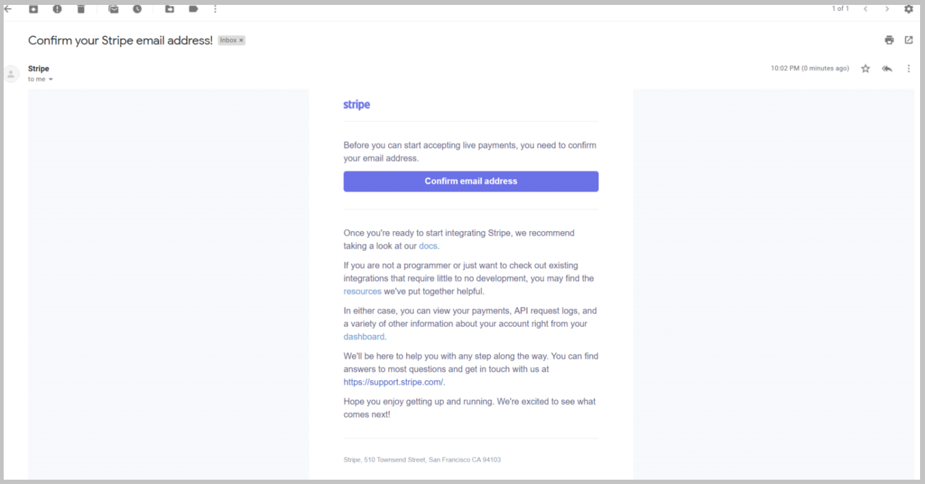This screenshot has width=925, height=484.
Task: Remove the Inbox label from the subject
Action: 241,40
